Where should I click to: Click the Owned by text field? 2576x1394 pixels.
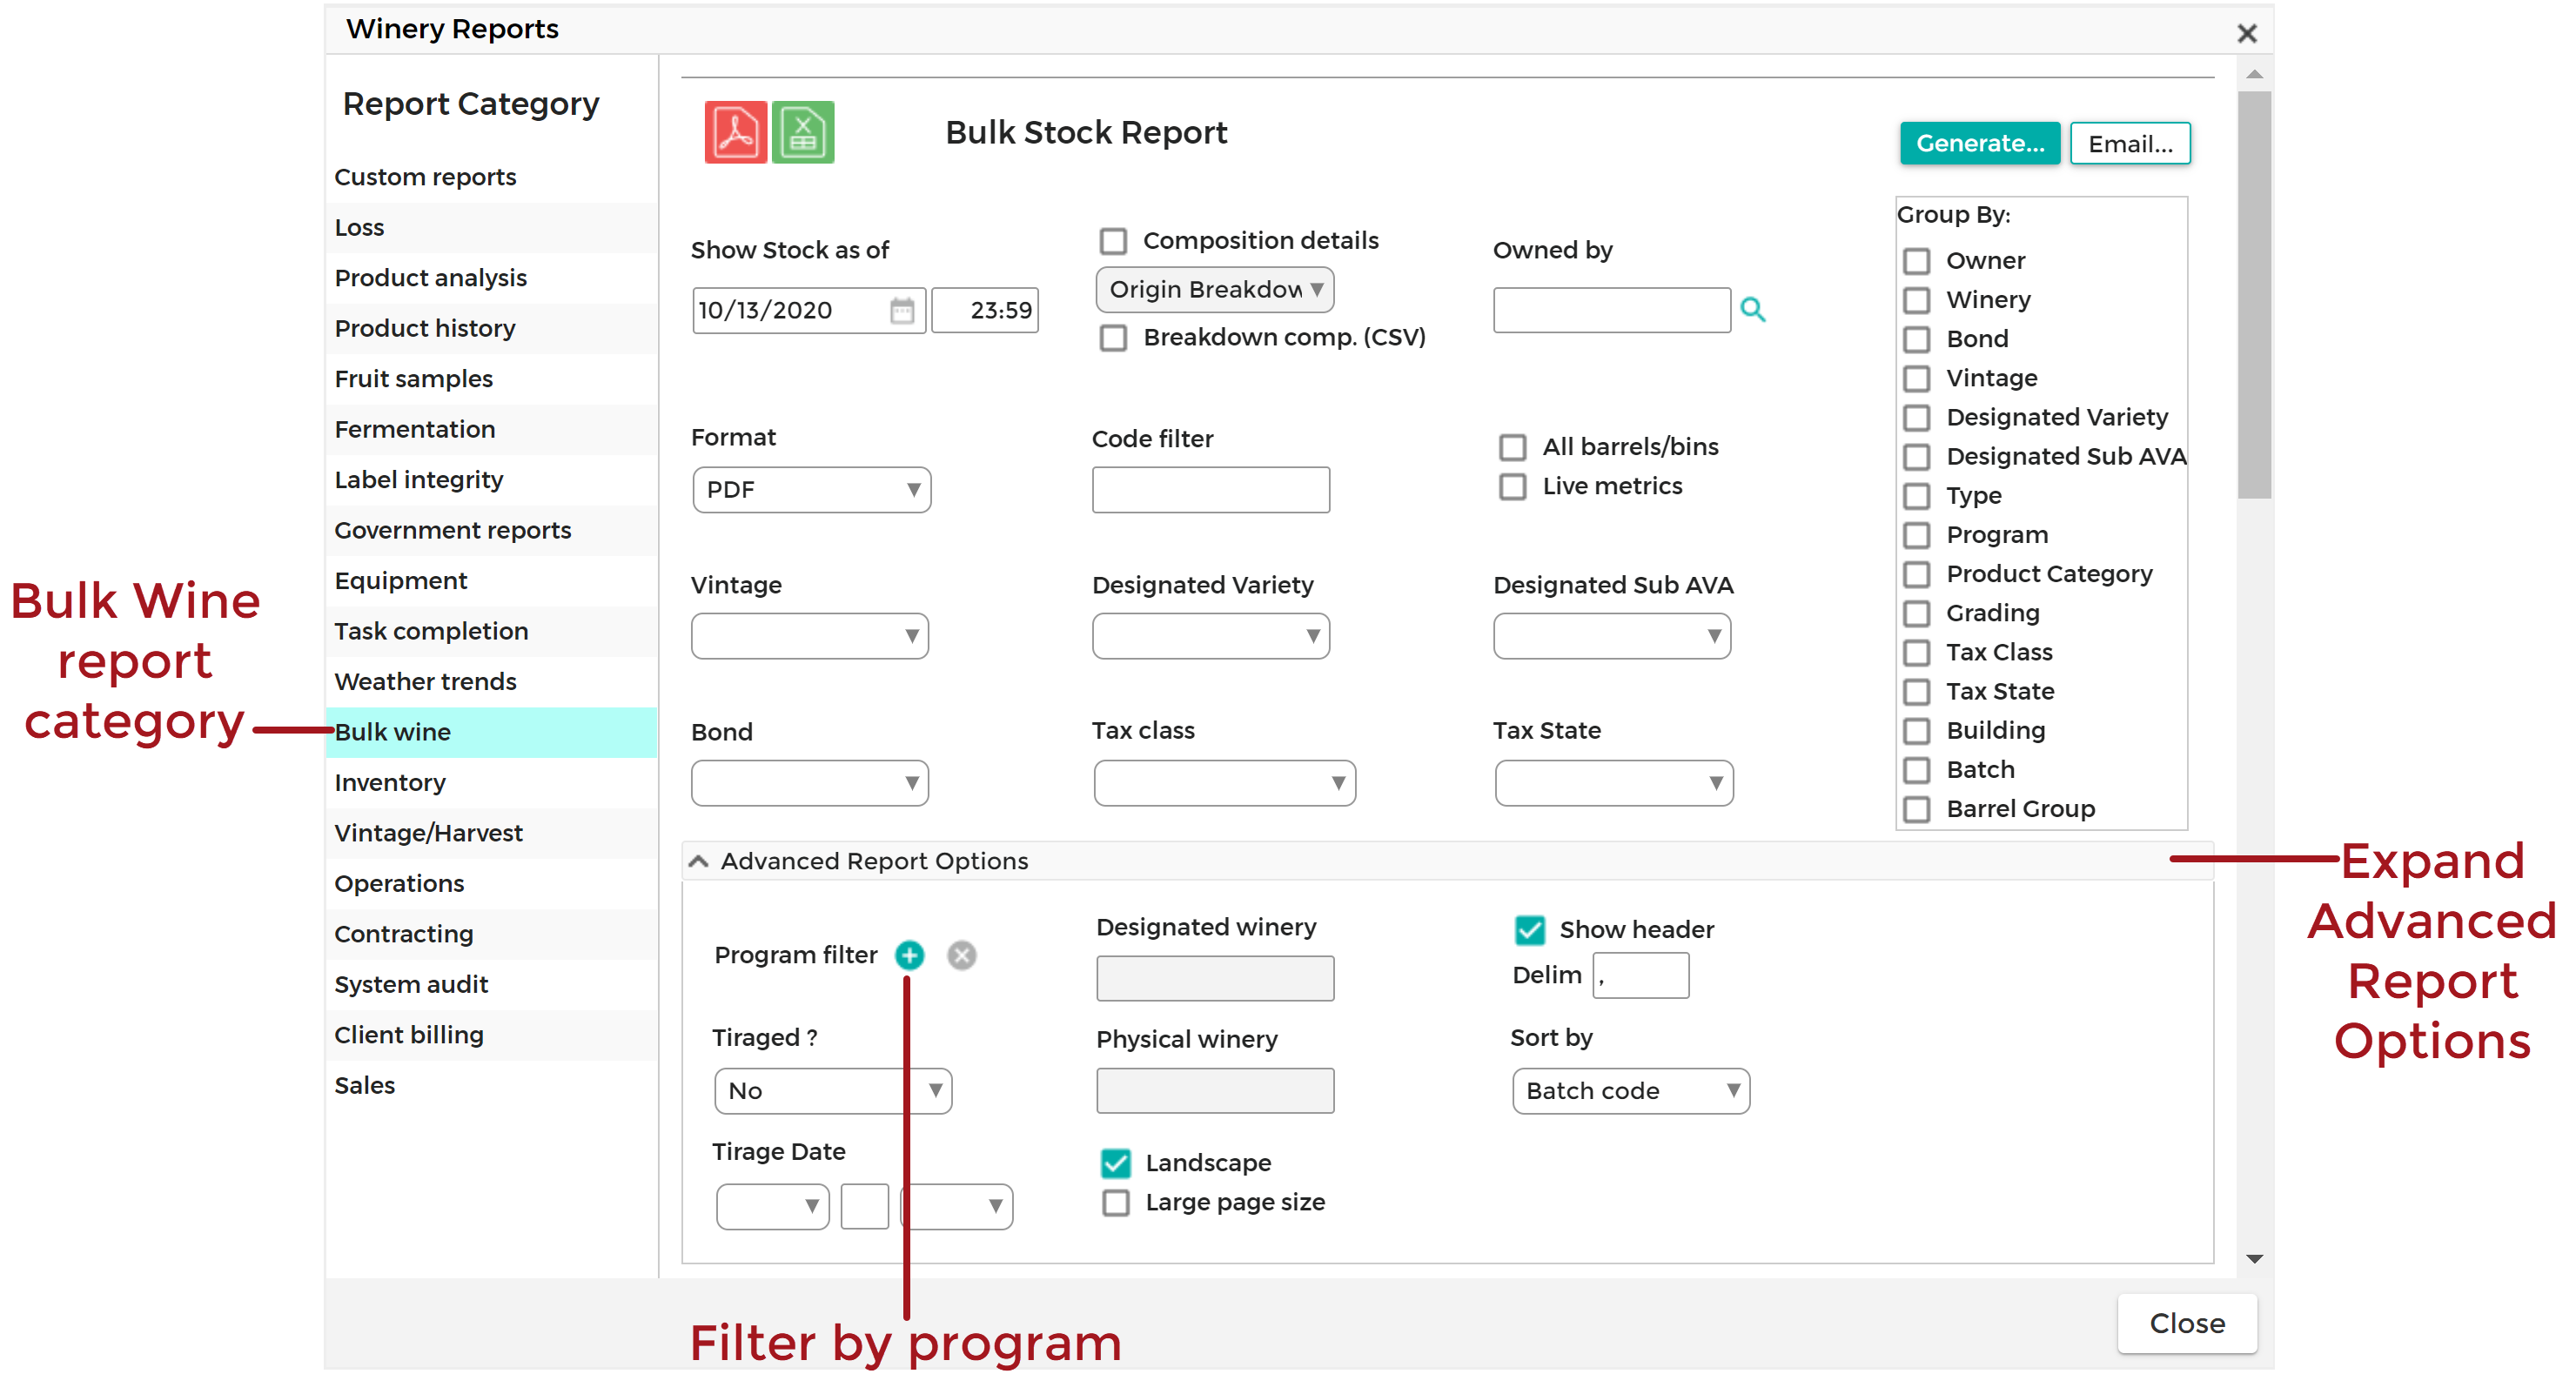coord(1611,310)
